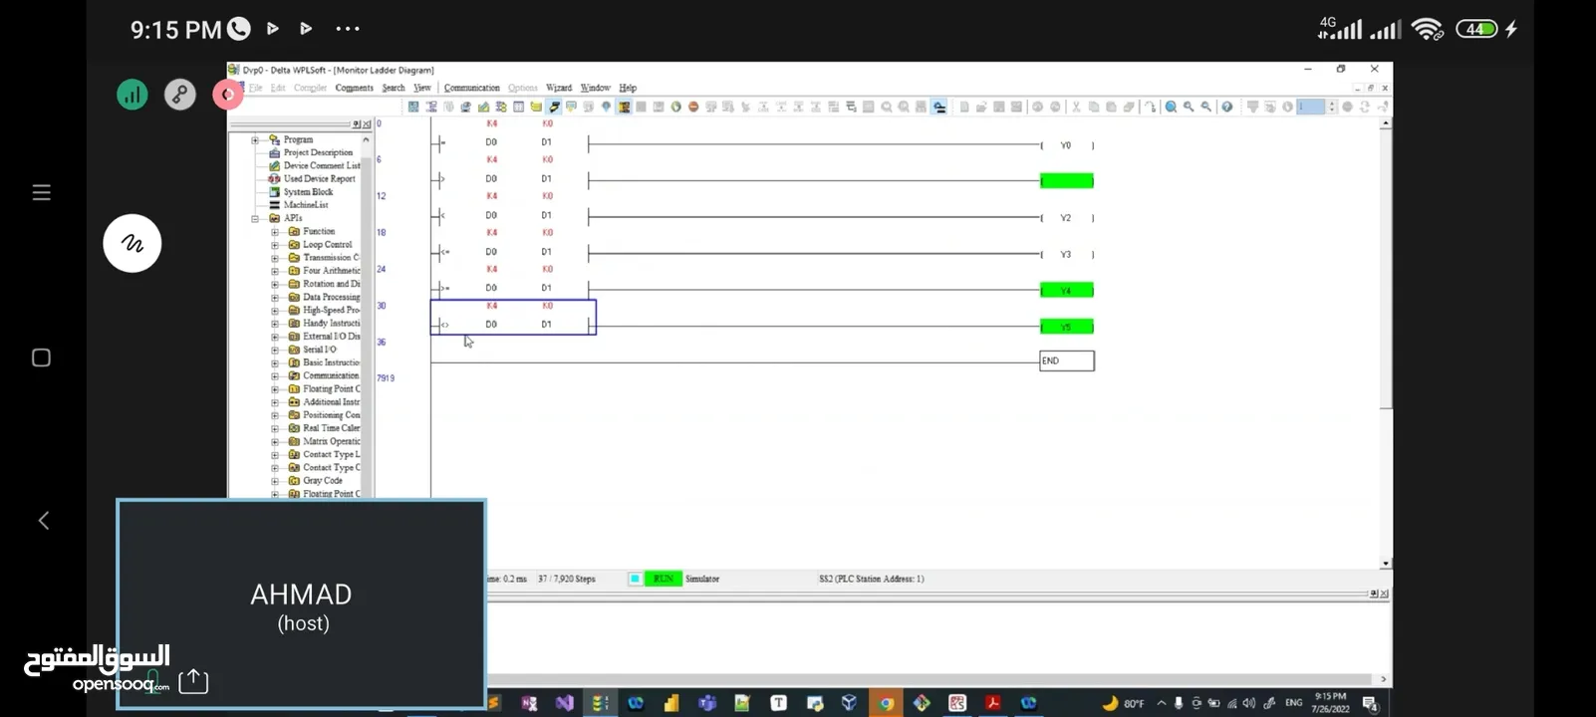Viewport: 1596px width, 717px height.
Task: Click the station number stepper arrows
Action: click(x=1332, y=107)
